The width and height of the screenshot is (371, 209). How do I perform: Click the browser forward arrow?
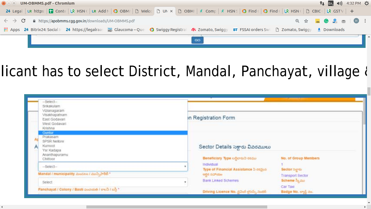15,21
